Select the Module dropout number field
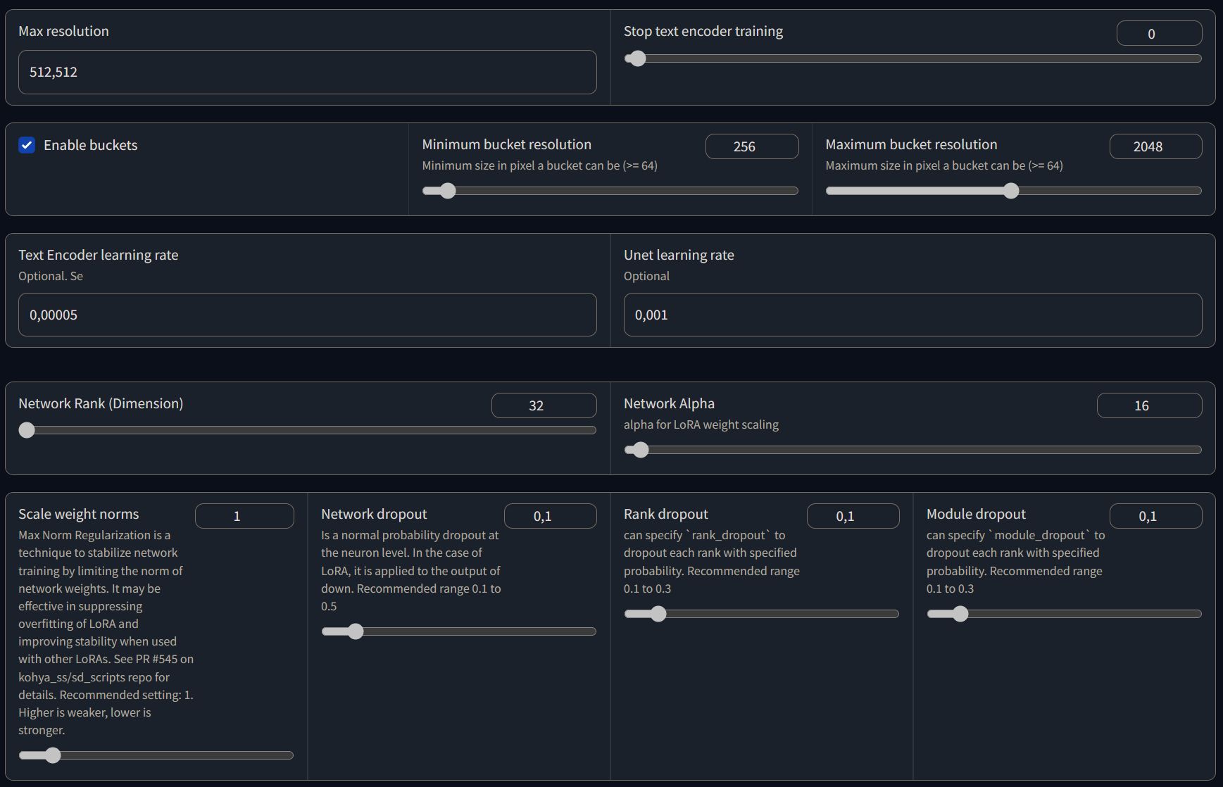1223x787 pixels. coord(1155,516)
